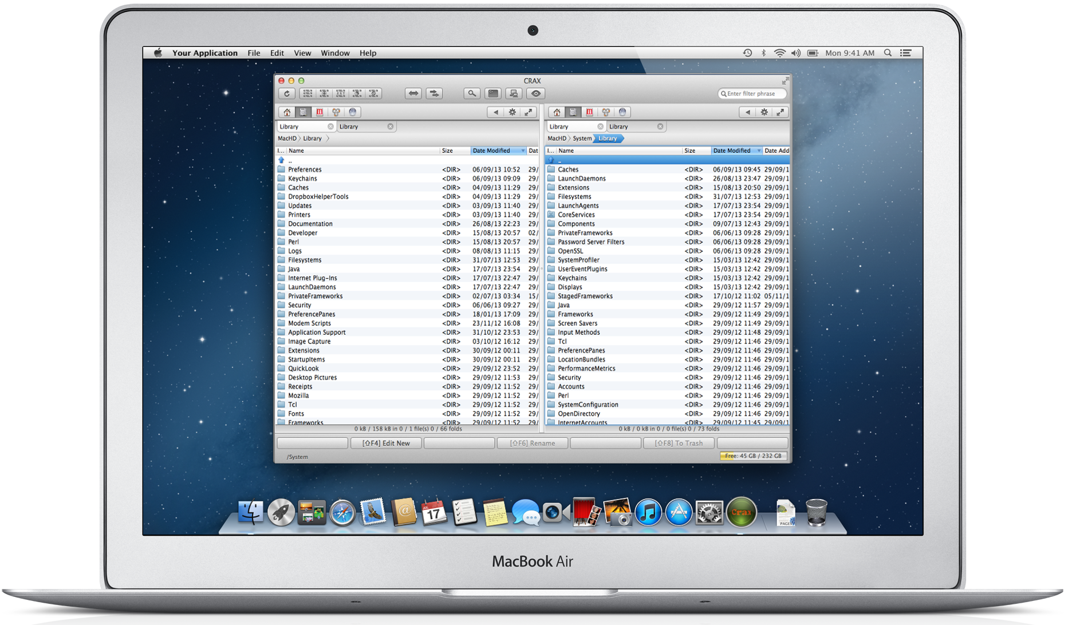The height and width of the screenshot is (625, 1072).
Task: Expand chevron after Library in left breadcrumb
Action: click(328, 139)
